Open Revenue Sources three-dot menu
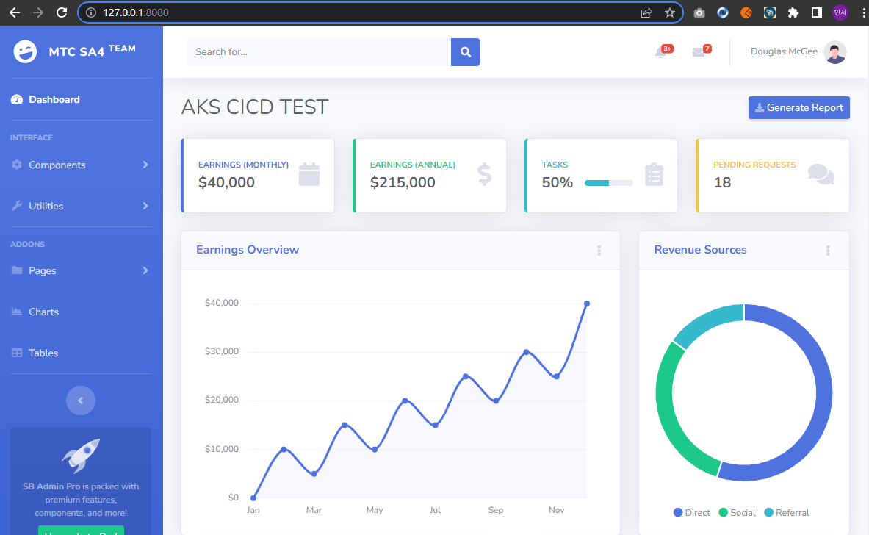Screen dimensions: 869x535 click(828, 251)
